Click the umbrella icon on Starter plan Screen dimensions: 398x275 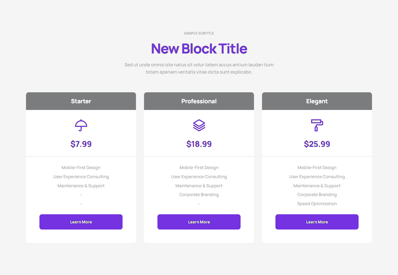coord(81,125)
